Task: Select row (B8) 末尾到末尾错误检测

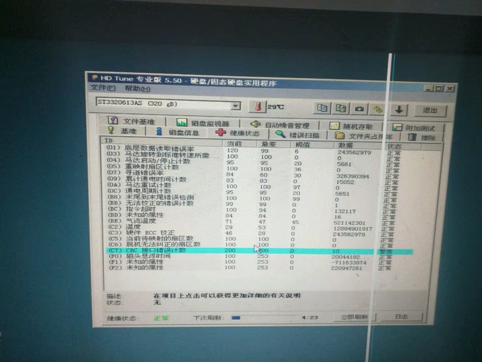Action: pos(258,198)
